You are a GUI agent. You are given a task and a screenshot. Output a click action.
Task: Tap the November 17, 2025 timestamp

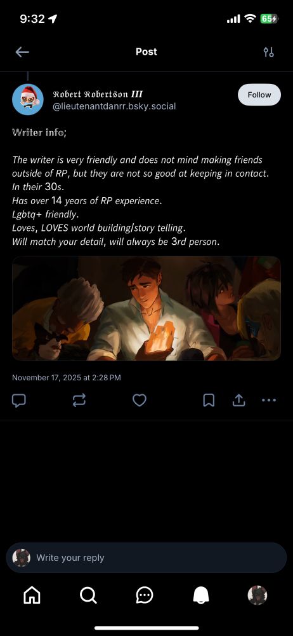[67, 378]
